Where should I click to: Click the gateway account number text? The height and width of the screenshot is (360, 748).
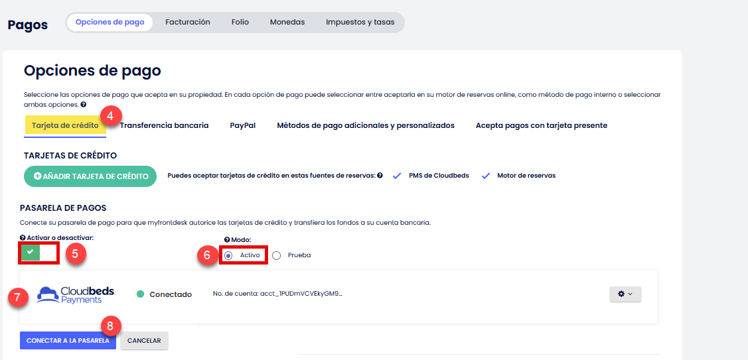pyautogui.click(x=277, y=294)
